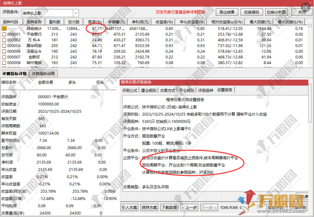The image size is (314, 217).
Task: Click the icon next to stock code 000006
Action: [4, 51]
